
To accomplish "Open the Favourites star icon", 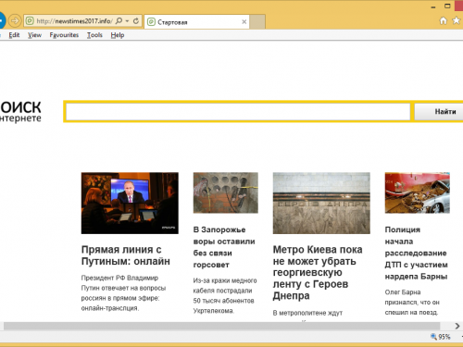I will [456, 20].
